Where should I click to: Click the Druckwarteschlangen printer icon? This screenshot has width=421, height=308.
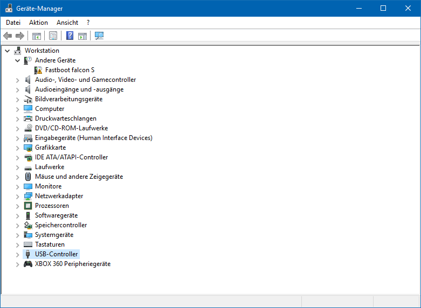(28, 118)
